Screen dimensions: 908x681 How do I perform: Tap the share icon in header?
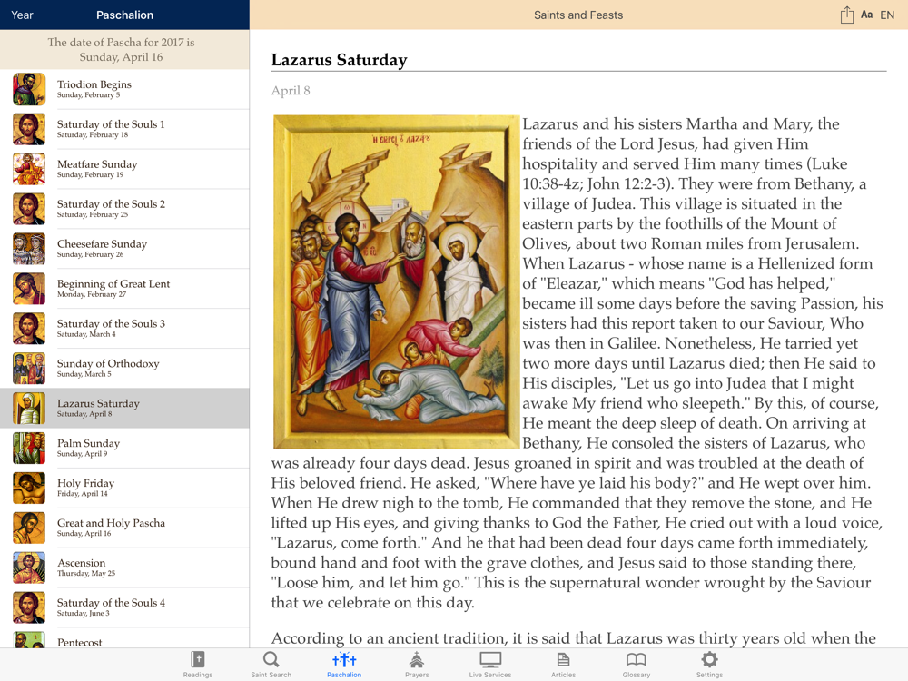846,15
